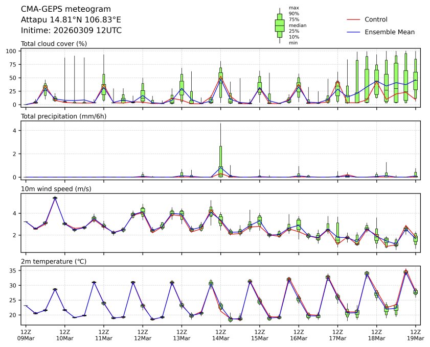This screenshot has width=430, height=347.
Task: Select the Ensemble Mean legend label
Action: (x=389, y=32)
